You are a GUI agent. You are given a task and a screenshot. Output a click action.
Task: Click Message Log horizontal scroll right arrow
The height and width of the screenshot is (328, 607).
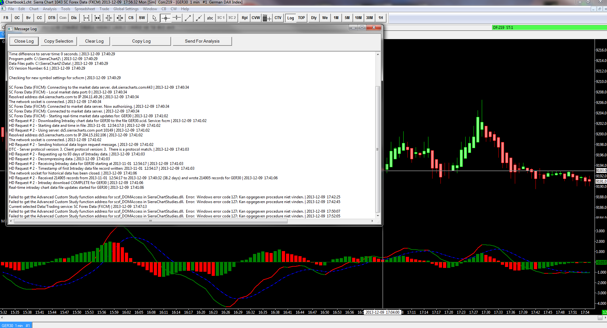372,221
